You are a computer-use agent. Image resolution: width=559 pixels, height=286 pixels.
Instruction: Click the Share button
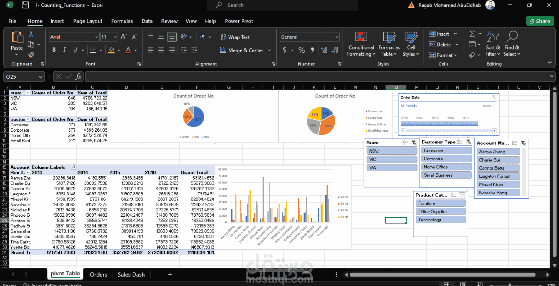click(x=540, y=21)
